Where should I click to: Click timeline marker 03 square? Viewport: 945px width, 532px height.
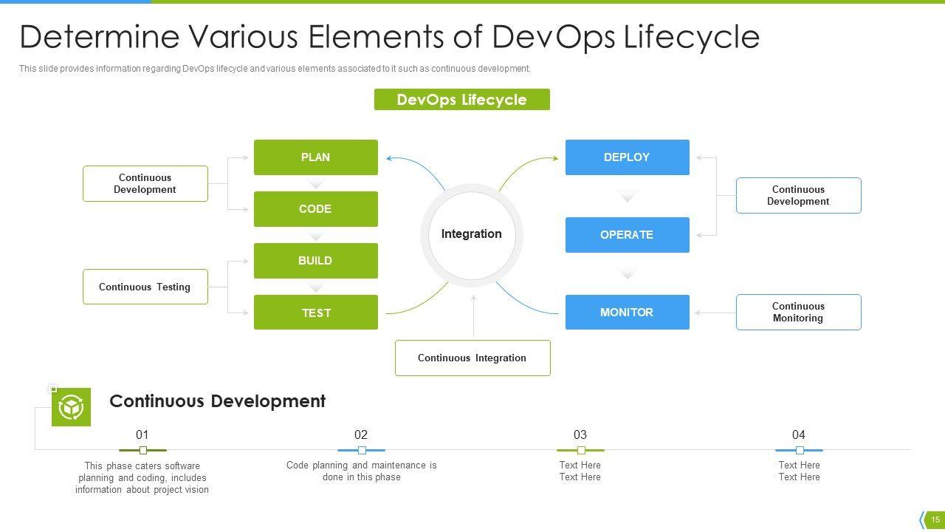click(581, 450)
